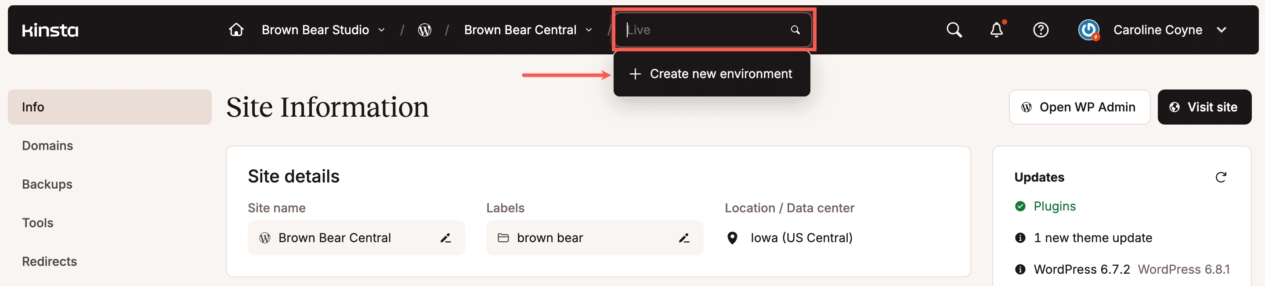Open the Domains sidebar section

[x=47, y=146]
